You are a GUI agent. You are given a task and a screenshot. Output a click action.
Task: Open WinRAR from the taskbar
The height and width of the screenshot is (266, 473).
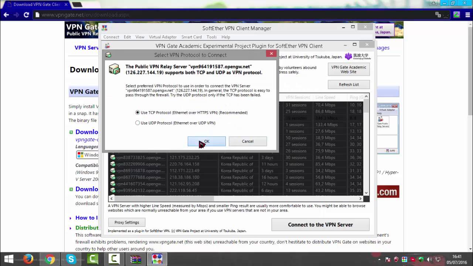(136, 259)
